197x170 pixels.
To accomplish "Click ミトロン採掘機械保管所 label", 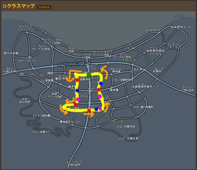I will 142,85.
